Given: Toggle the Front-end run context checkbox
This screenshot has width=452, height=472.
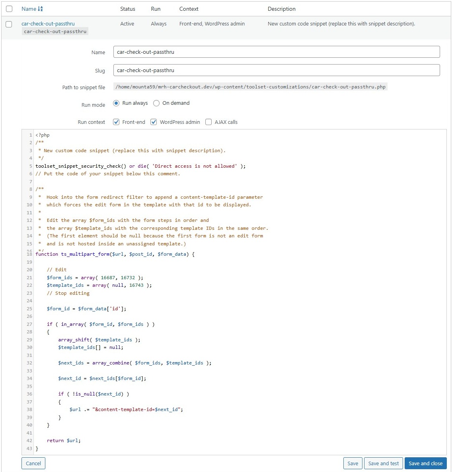Looking at the screenshot, I should (116, 122).
